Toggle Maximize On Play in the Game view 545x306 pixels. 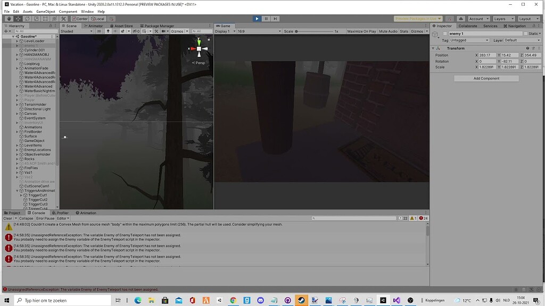tap(362, 31)
